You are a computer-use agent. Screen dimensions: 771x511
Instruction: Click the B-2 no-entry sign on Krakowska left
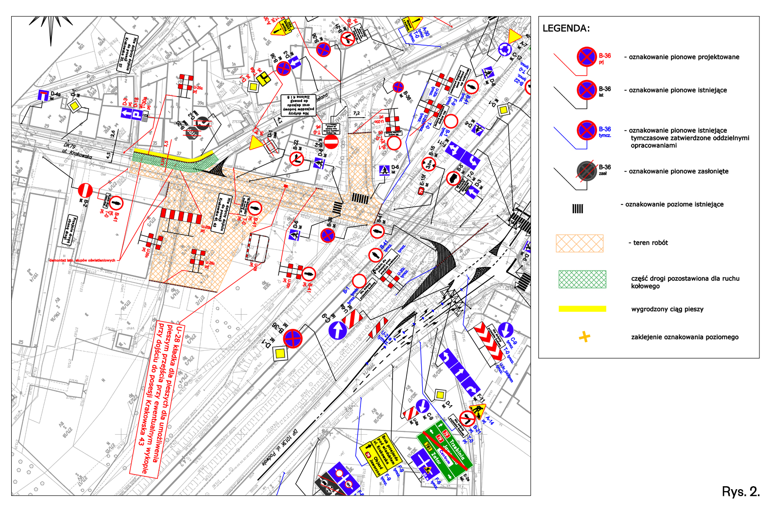85,190
